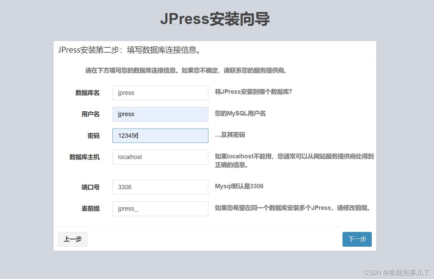The image size is (434, 279).
Task: Click the hint Mysql默认是3306
Action: pyautogui.click(x=239, y=186)
